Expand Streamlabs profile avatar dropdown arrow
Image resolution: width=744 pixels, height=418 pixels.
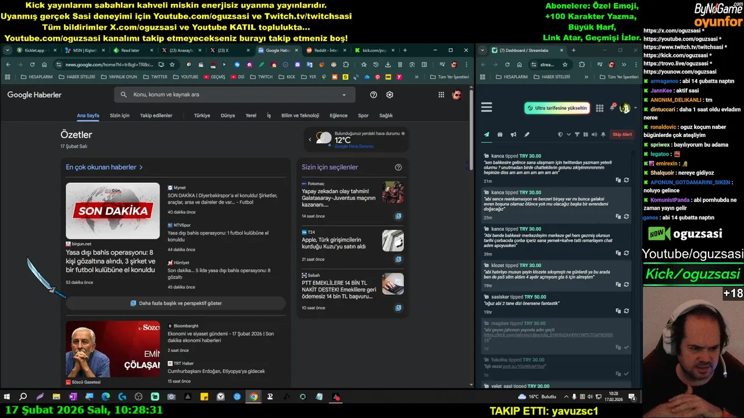pyautogui.click(x=635, y=108)
